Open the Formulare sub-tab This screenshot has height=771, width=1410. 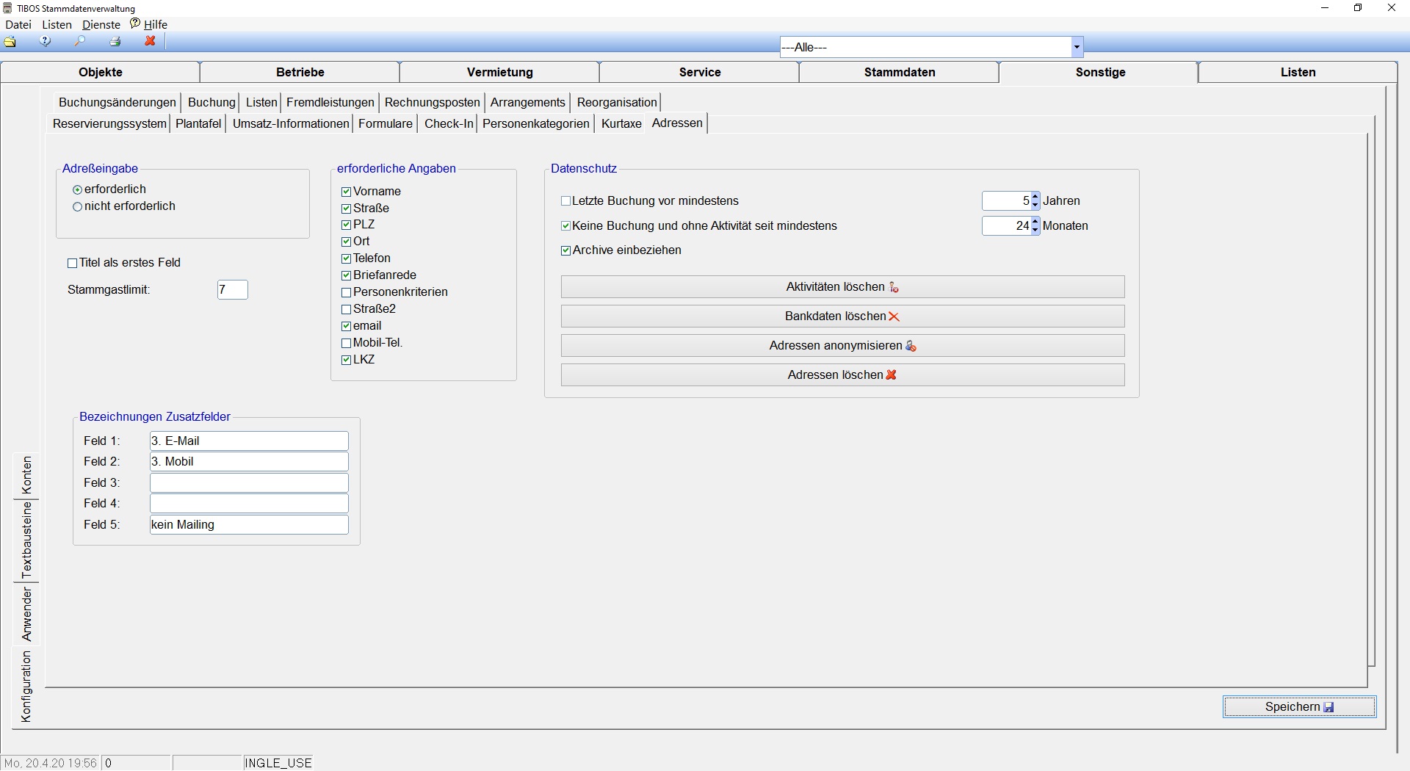tap(386, 123)
